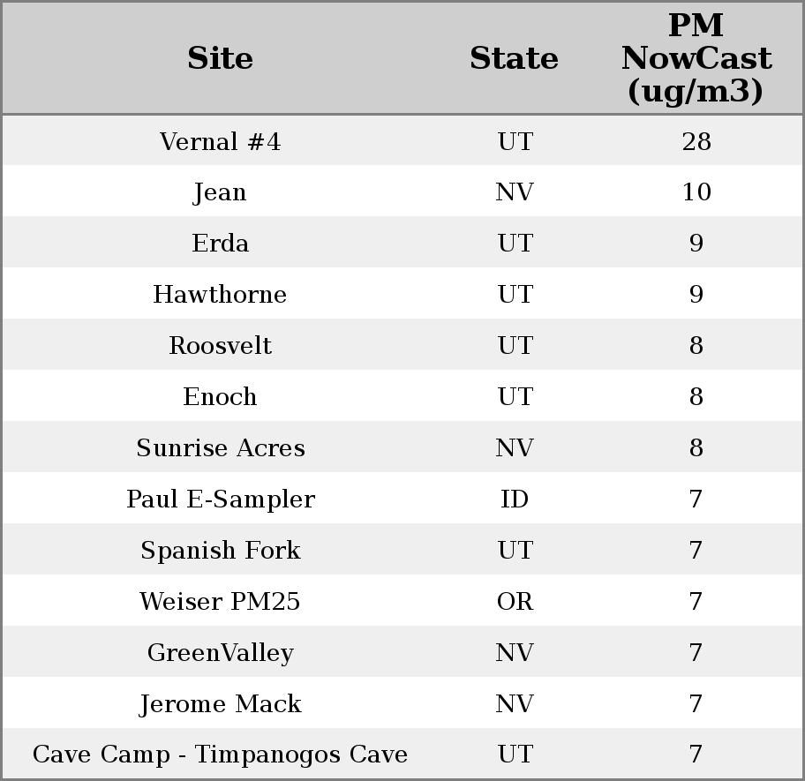Open the Paul E-Sampler site entry

(220, 499)
